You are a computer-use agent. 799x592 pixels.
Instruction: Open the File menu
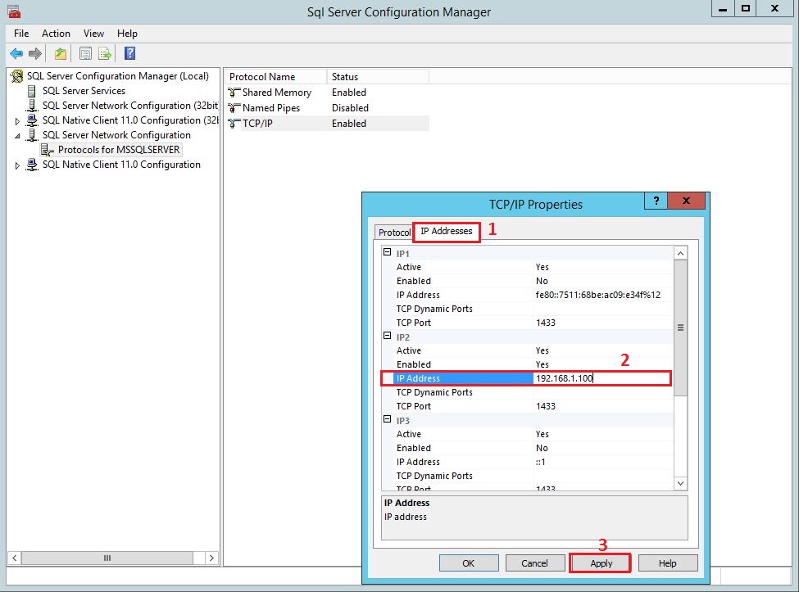[x=21, y=34]
